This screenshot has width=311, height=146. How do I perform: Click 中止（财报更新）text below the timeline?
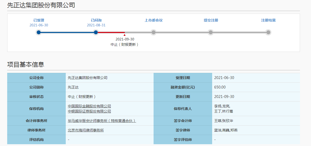[125, 44]
